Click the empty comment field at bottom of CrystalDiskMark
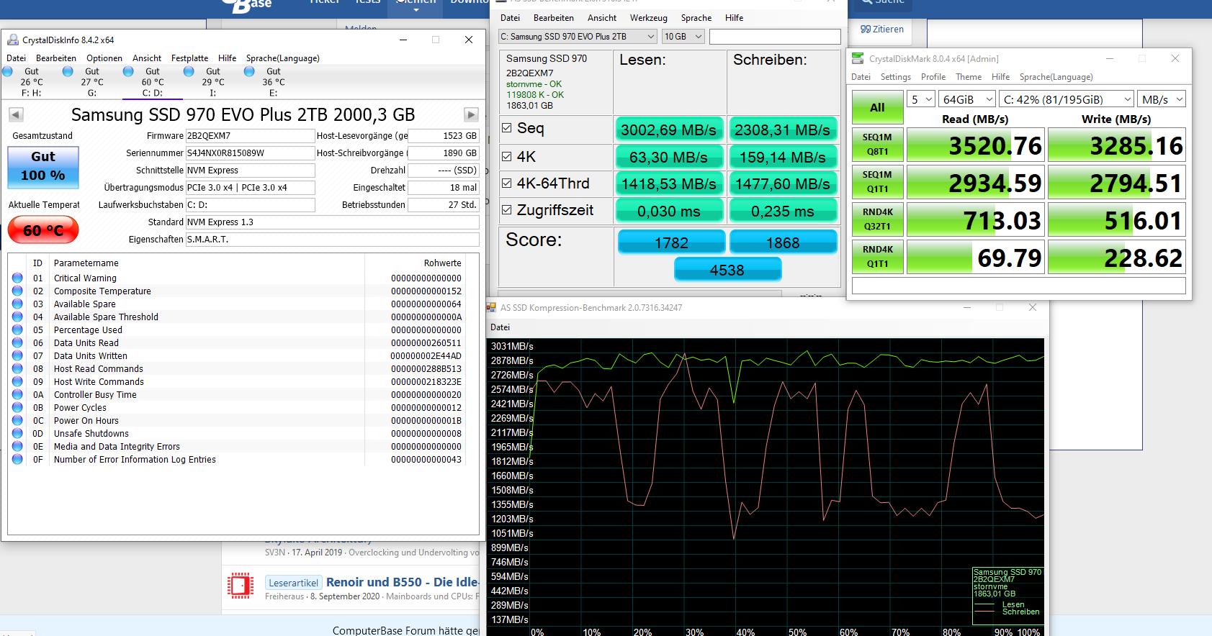Viewport: 1212px width, 636px height. click(1018, 286)
